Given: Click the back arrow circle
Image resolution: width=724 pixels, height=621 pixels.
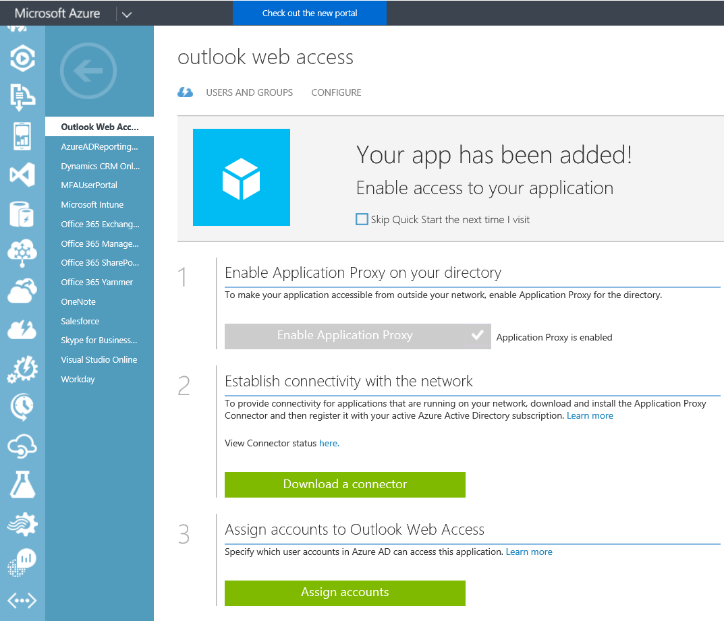Looking at the screenshot, I should point(88,71).
